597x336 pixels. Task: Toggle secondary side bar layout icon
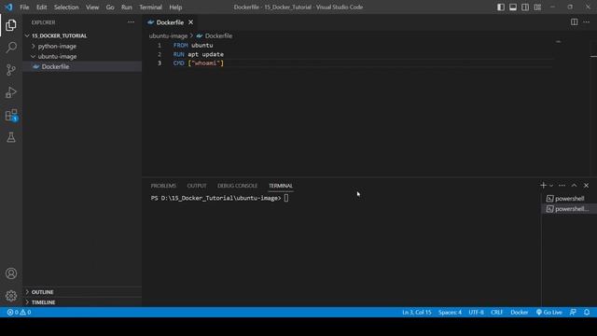525,7
